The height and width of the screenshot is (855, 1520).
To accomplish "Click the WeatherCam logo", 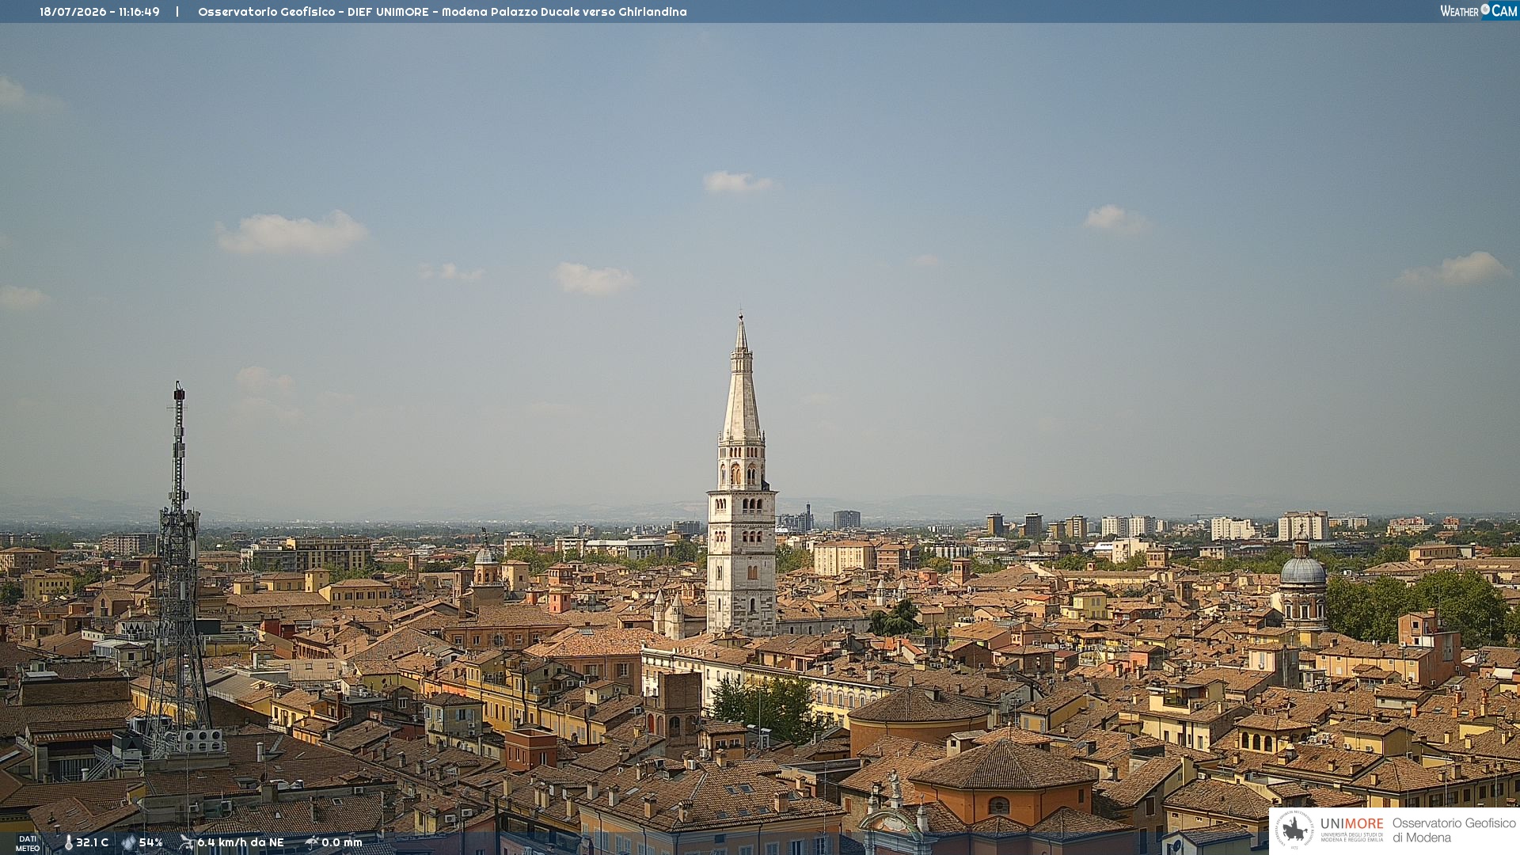I will tap(1479, 10).
